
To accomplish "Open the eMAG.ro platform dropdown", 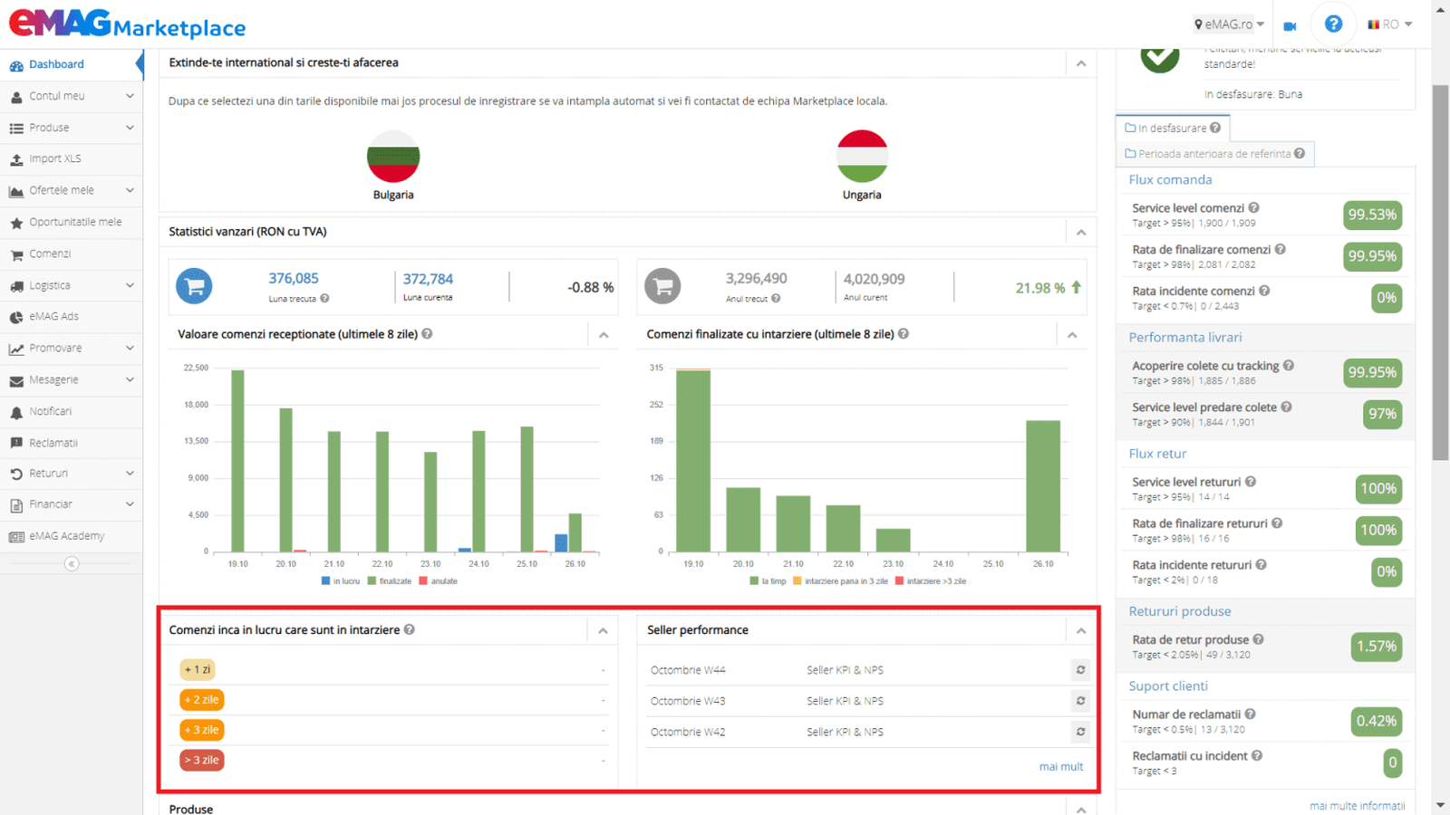I will point(1229,24).
